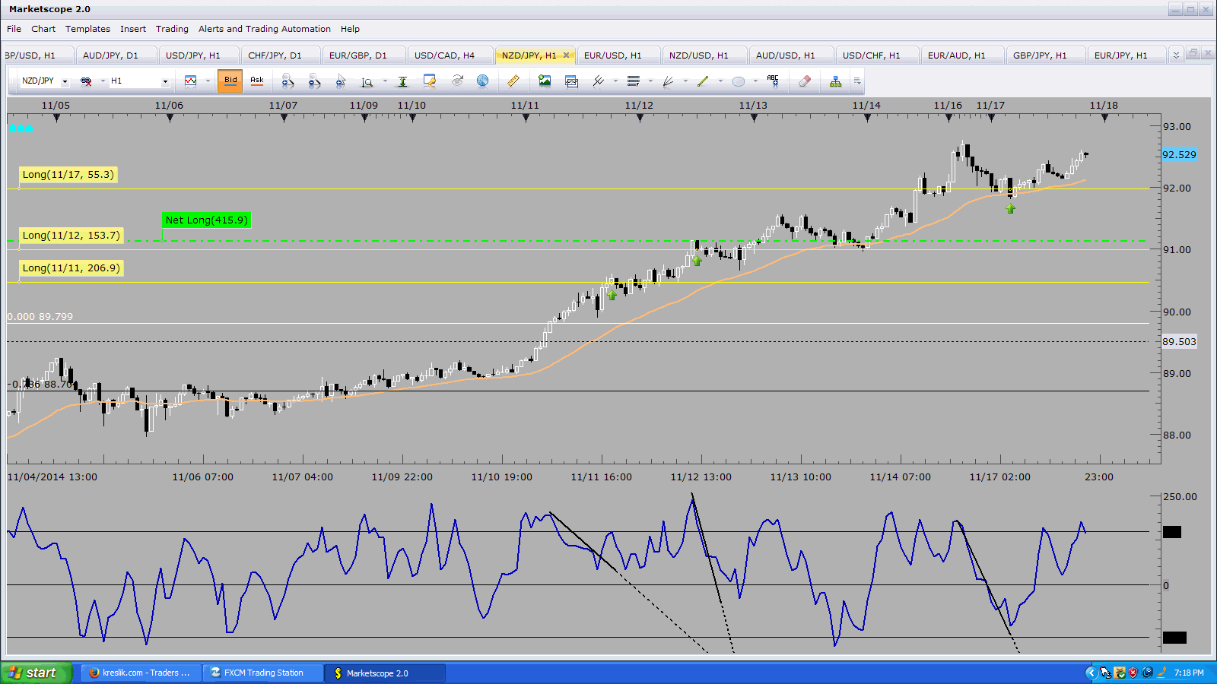Open the Templates menu
Image resolution: width=1217 pixels, height=684 pixels.
pyautogui.click(x=87, y=29)
